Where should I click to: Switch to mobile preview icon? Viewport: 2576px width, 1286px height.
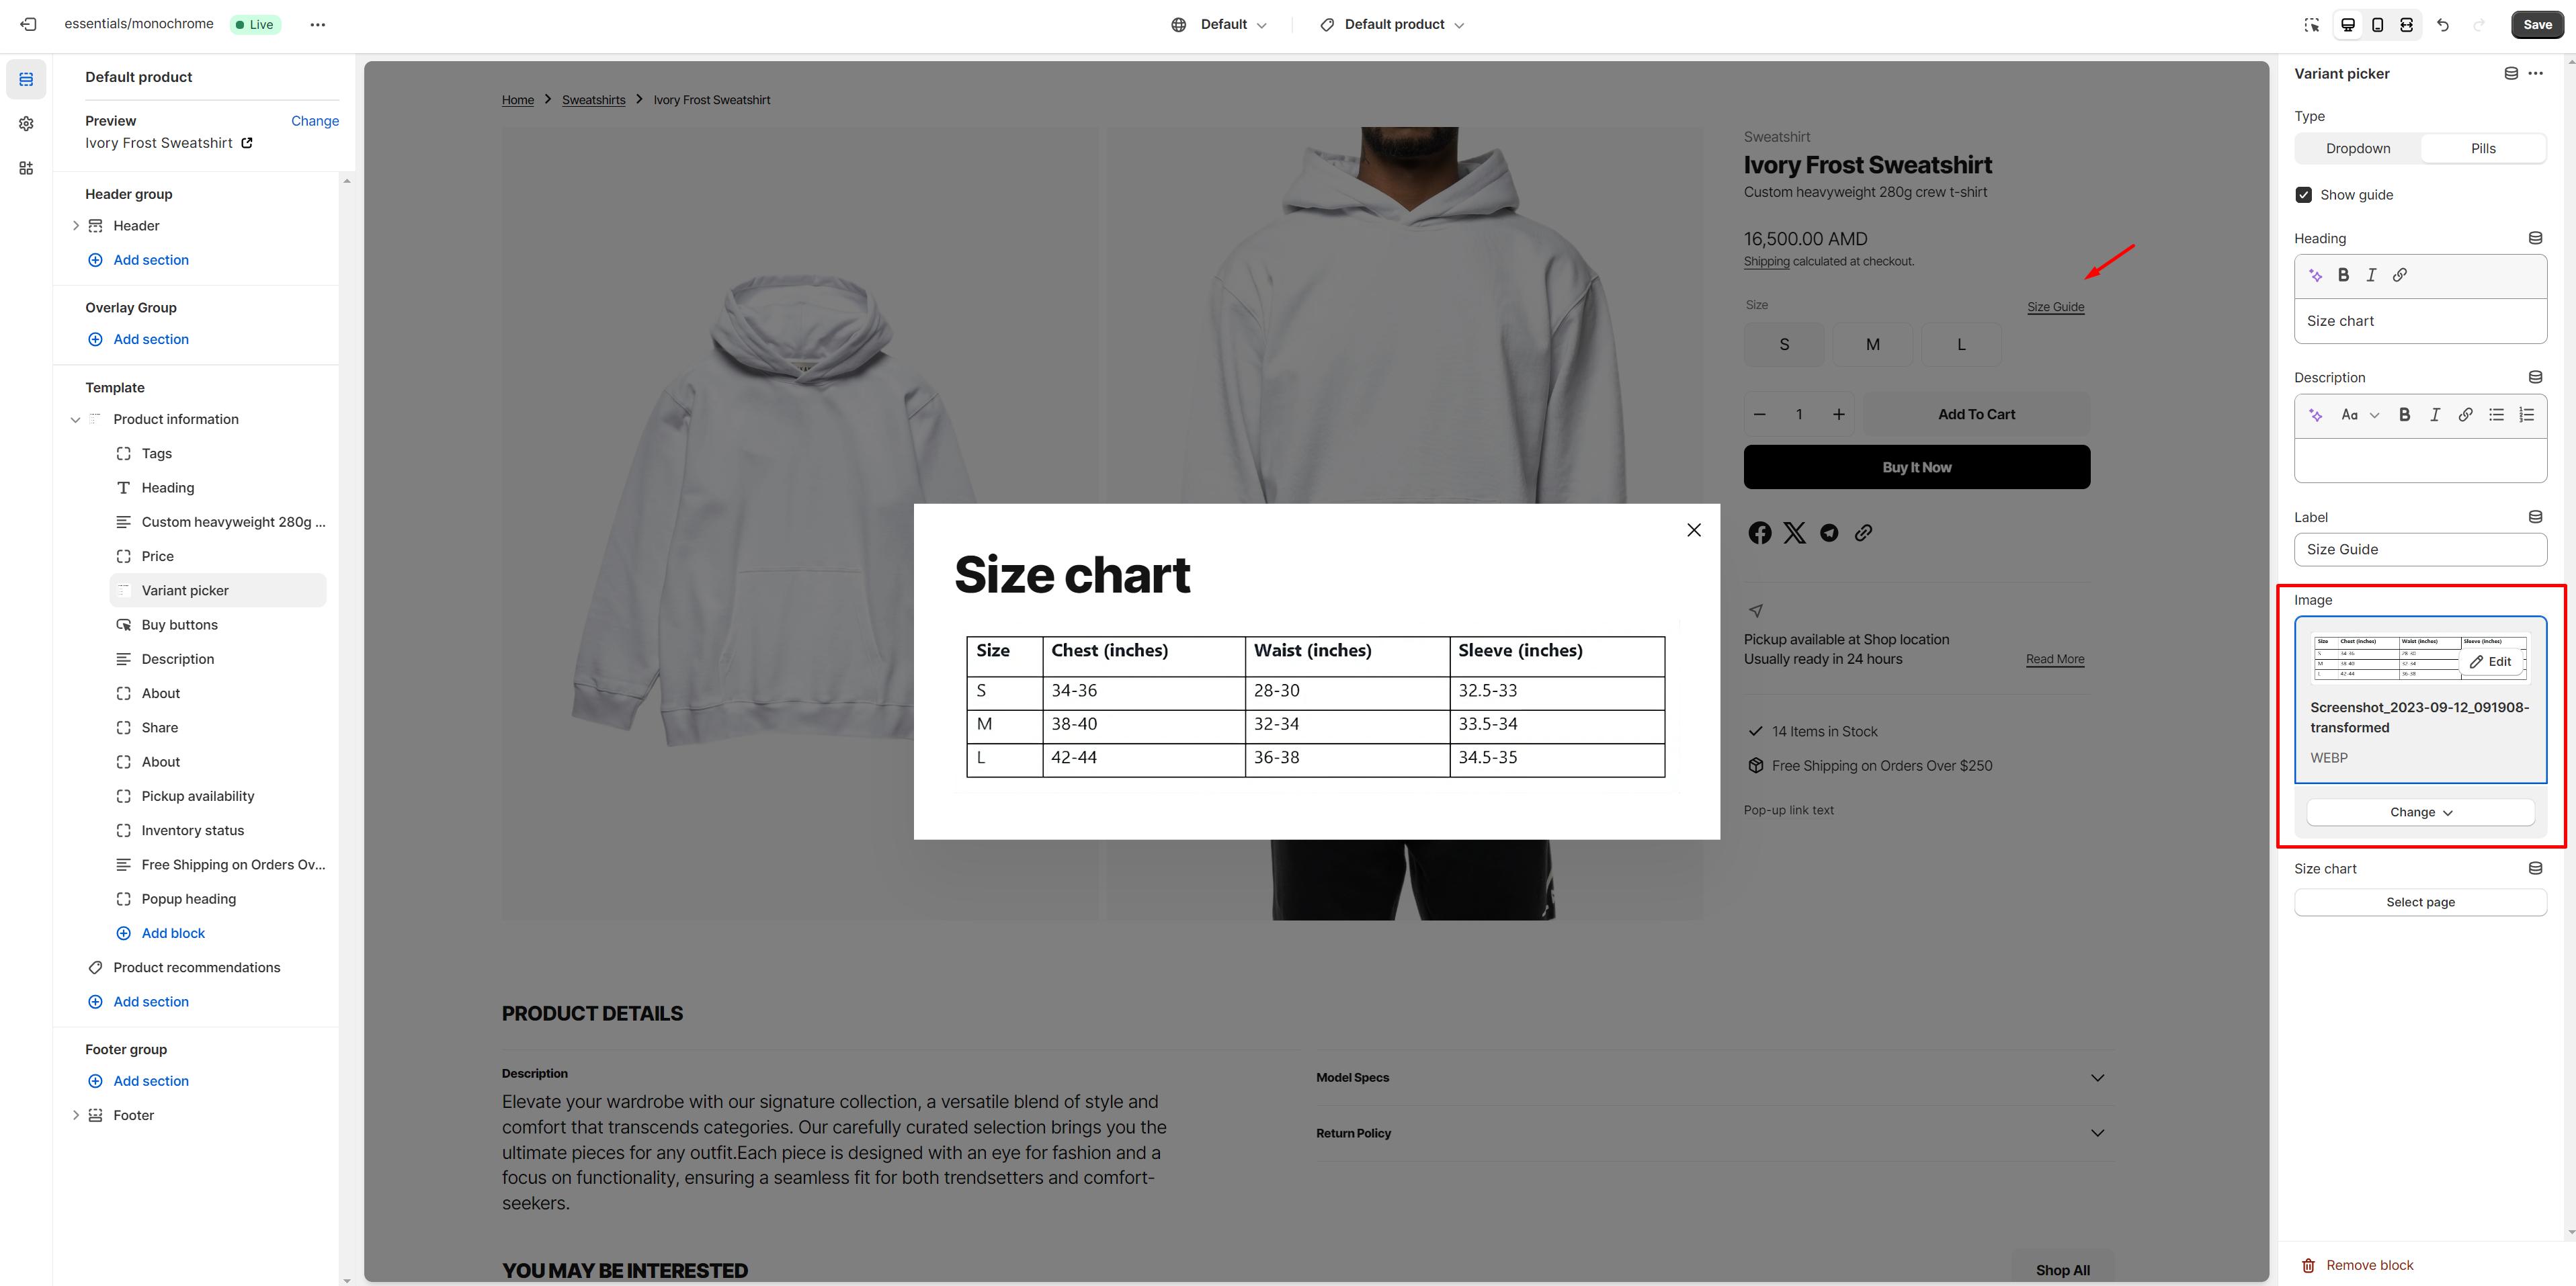[2377, 25]
